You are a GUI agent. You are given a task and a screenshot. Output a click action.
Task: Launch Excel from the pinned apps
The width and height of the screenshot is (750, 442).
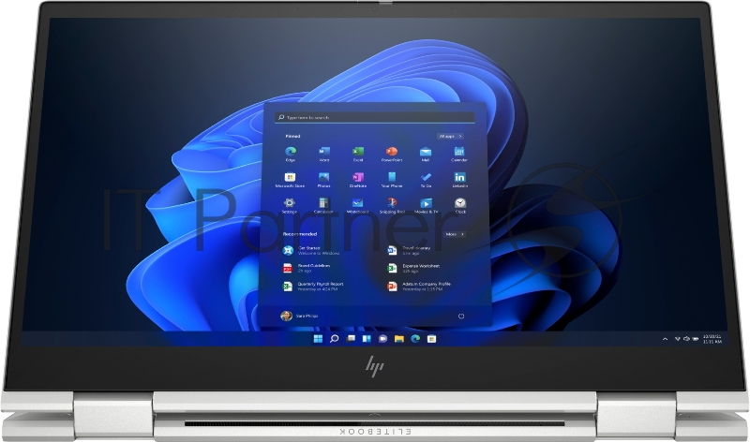(357, 152)
